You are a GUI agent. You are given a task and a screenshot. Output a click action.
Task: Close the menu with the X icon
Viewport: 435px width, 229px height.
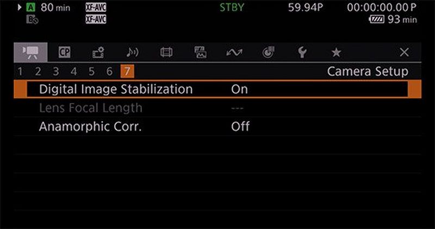pos(404,52)
